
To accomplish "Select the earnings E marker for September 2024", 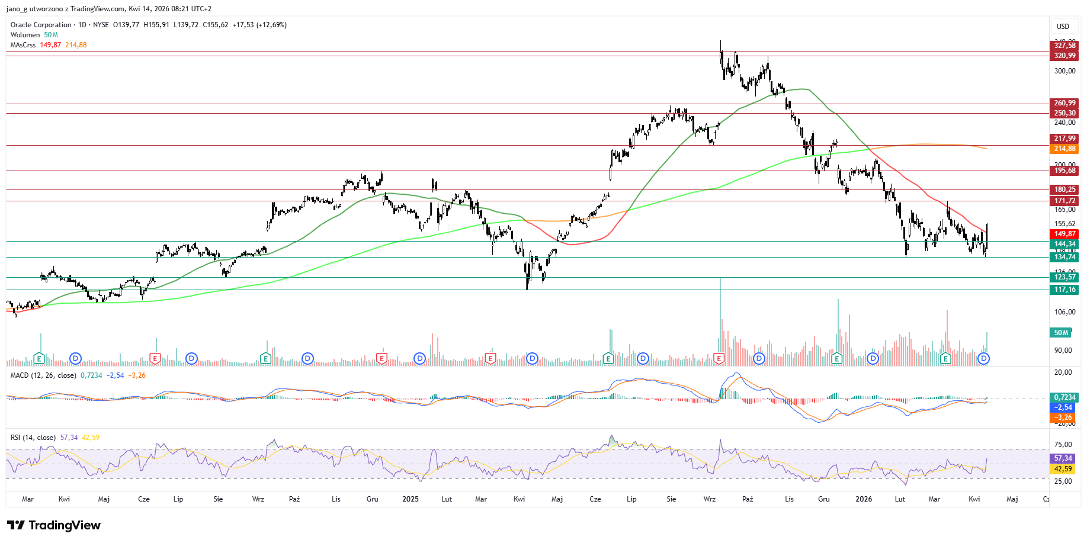I will pos(265,358).
